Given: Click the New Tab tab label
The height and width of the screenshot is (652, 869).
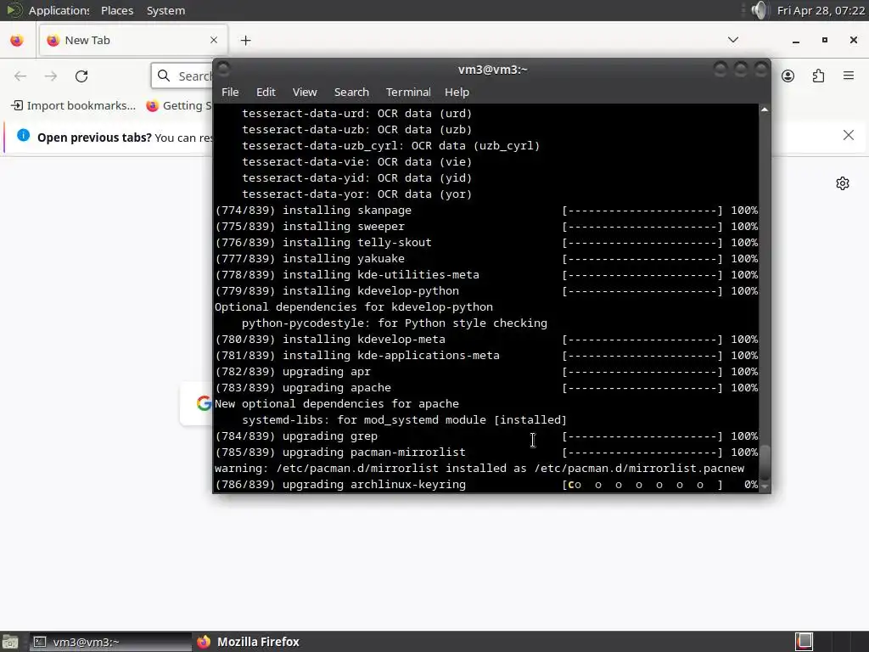Looking at the screenshot, I should pyautogui.click(x=87, y=40).
